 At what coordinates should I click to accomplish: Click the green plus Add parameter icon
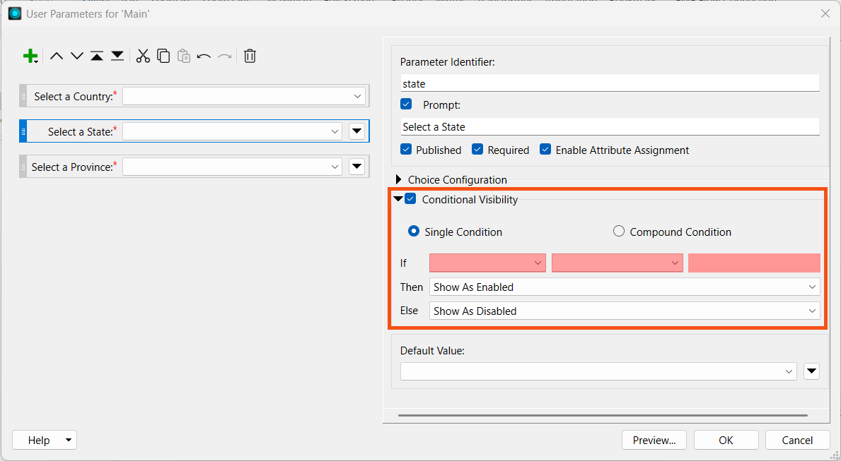coord(30,56)
